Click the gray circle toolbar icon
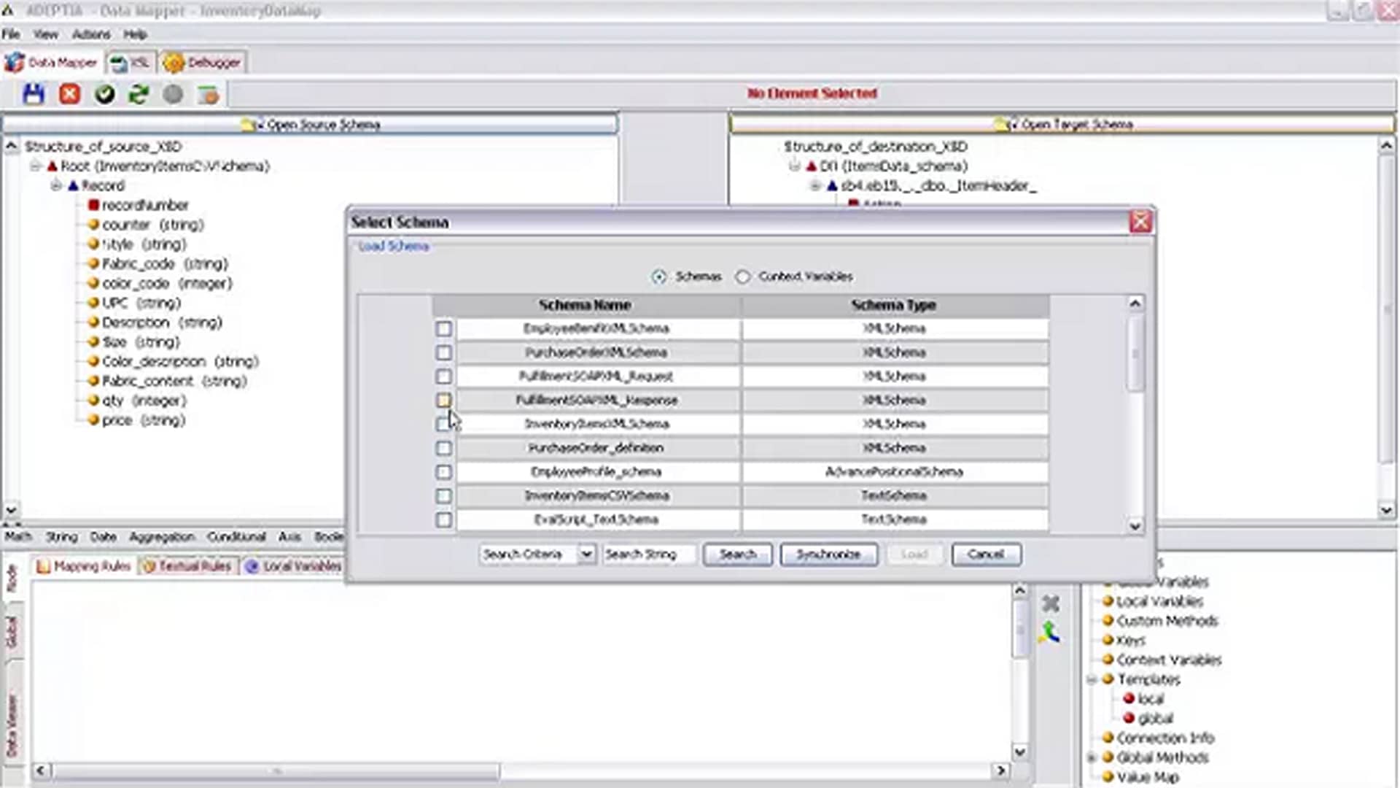Screen dimensions: 1400x788 [173, 94]
